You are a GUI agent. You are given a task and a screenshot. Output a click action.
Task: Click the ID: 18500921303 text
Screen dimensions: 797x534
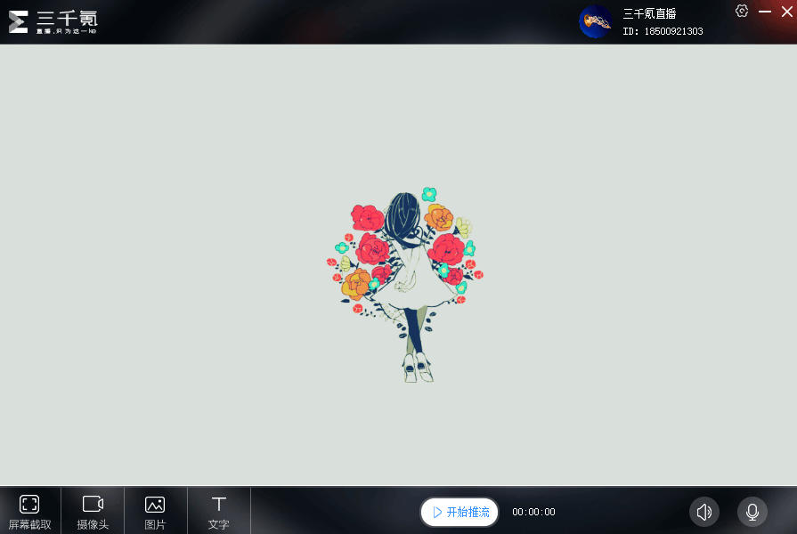[663, 31]
